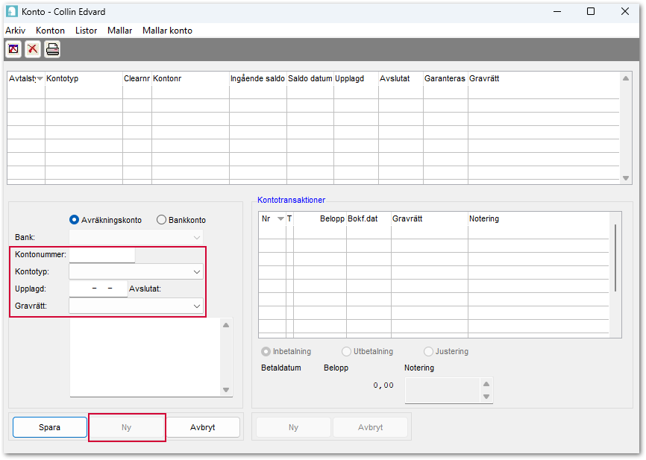Click the Ingående saldo column header
The width and height of the screenshot is (646, 460).
pos(258,79)
